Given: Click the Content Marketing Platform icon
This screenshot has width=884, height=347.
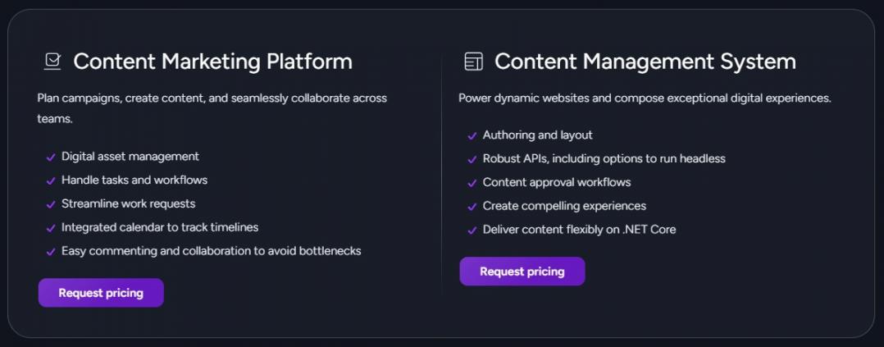Looking at the screenshot, I should (52, 62).
